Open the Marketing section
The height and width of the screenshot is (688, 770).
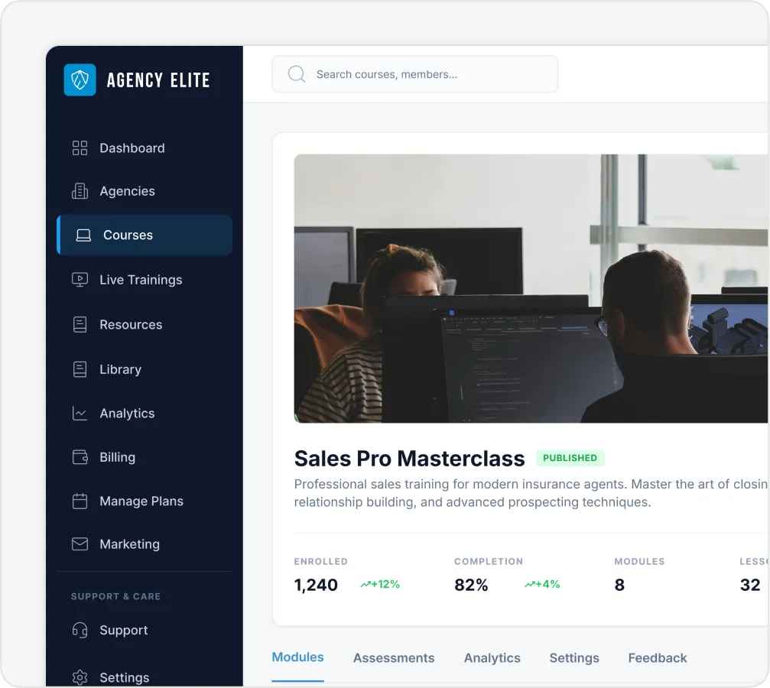[x=145, y=544]
